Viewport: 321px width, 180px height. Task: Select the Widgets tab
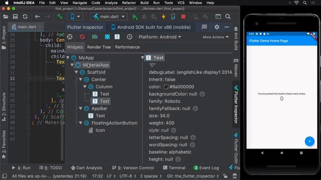tap(75, 47)
